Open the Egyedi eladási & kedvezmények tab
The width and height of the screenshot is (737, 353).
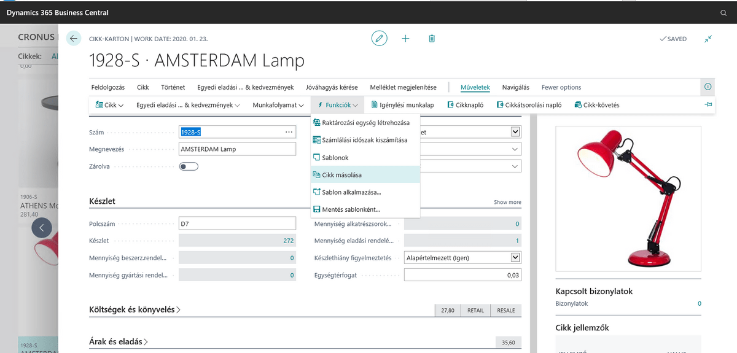click(245, 87)
